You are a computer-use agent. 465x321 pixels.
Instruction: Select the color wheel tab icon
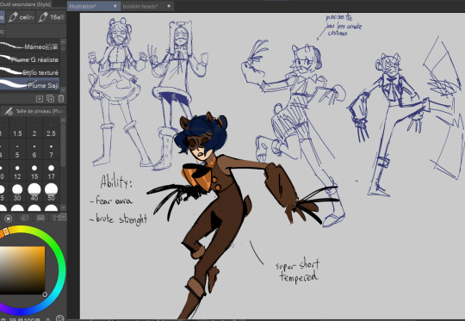tap(9, 219)
